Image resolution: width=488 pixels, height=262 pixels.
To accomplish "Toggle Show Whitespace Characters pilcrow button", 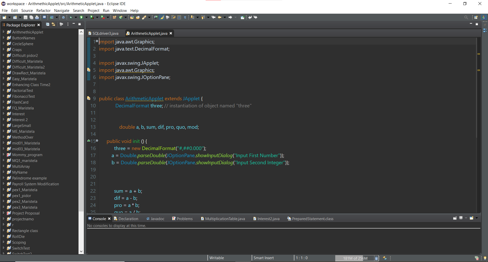I will click(185, 17).
